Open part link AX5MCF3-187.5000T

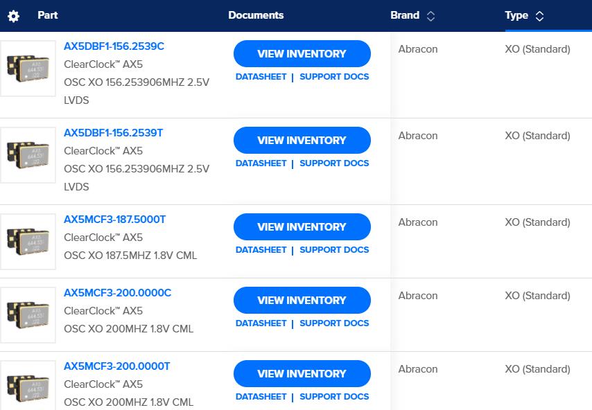pos(114,220)
